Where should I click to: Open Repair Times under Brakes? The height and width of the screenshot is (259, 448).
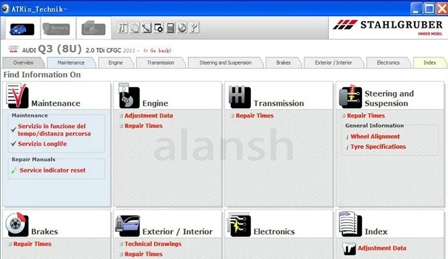point(32,244)
